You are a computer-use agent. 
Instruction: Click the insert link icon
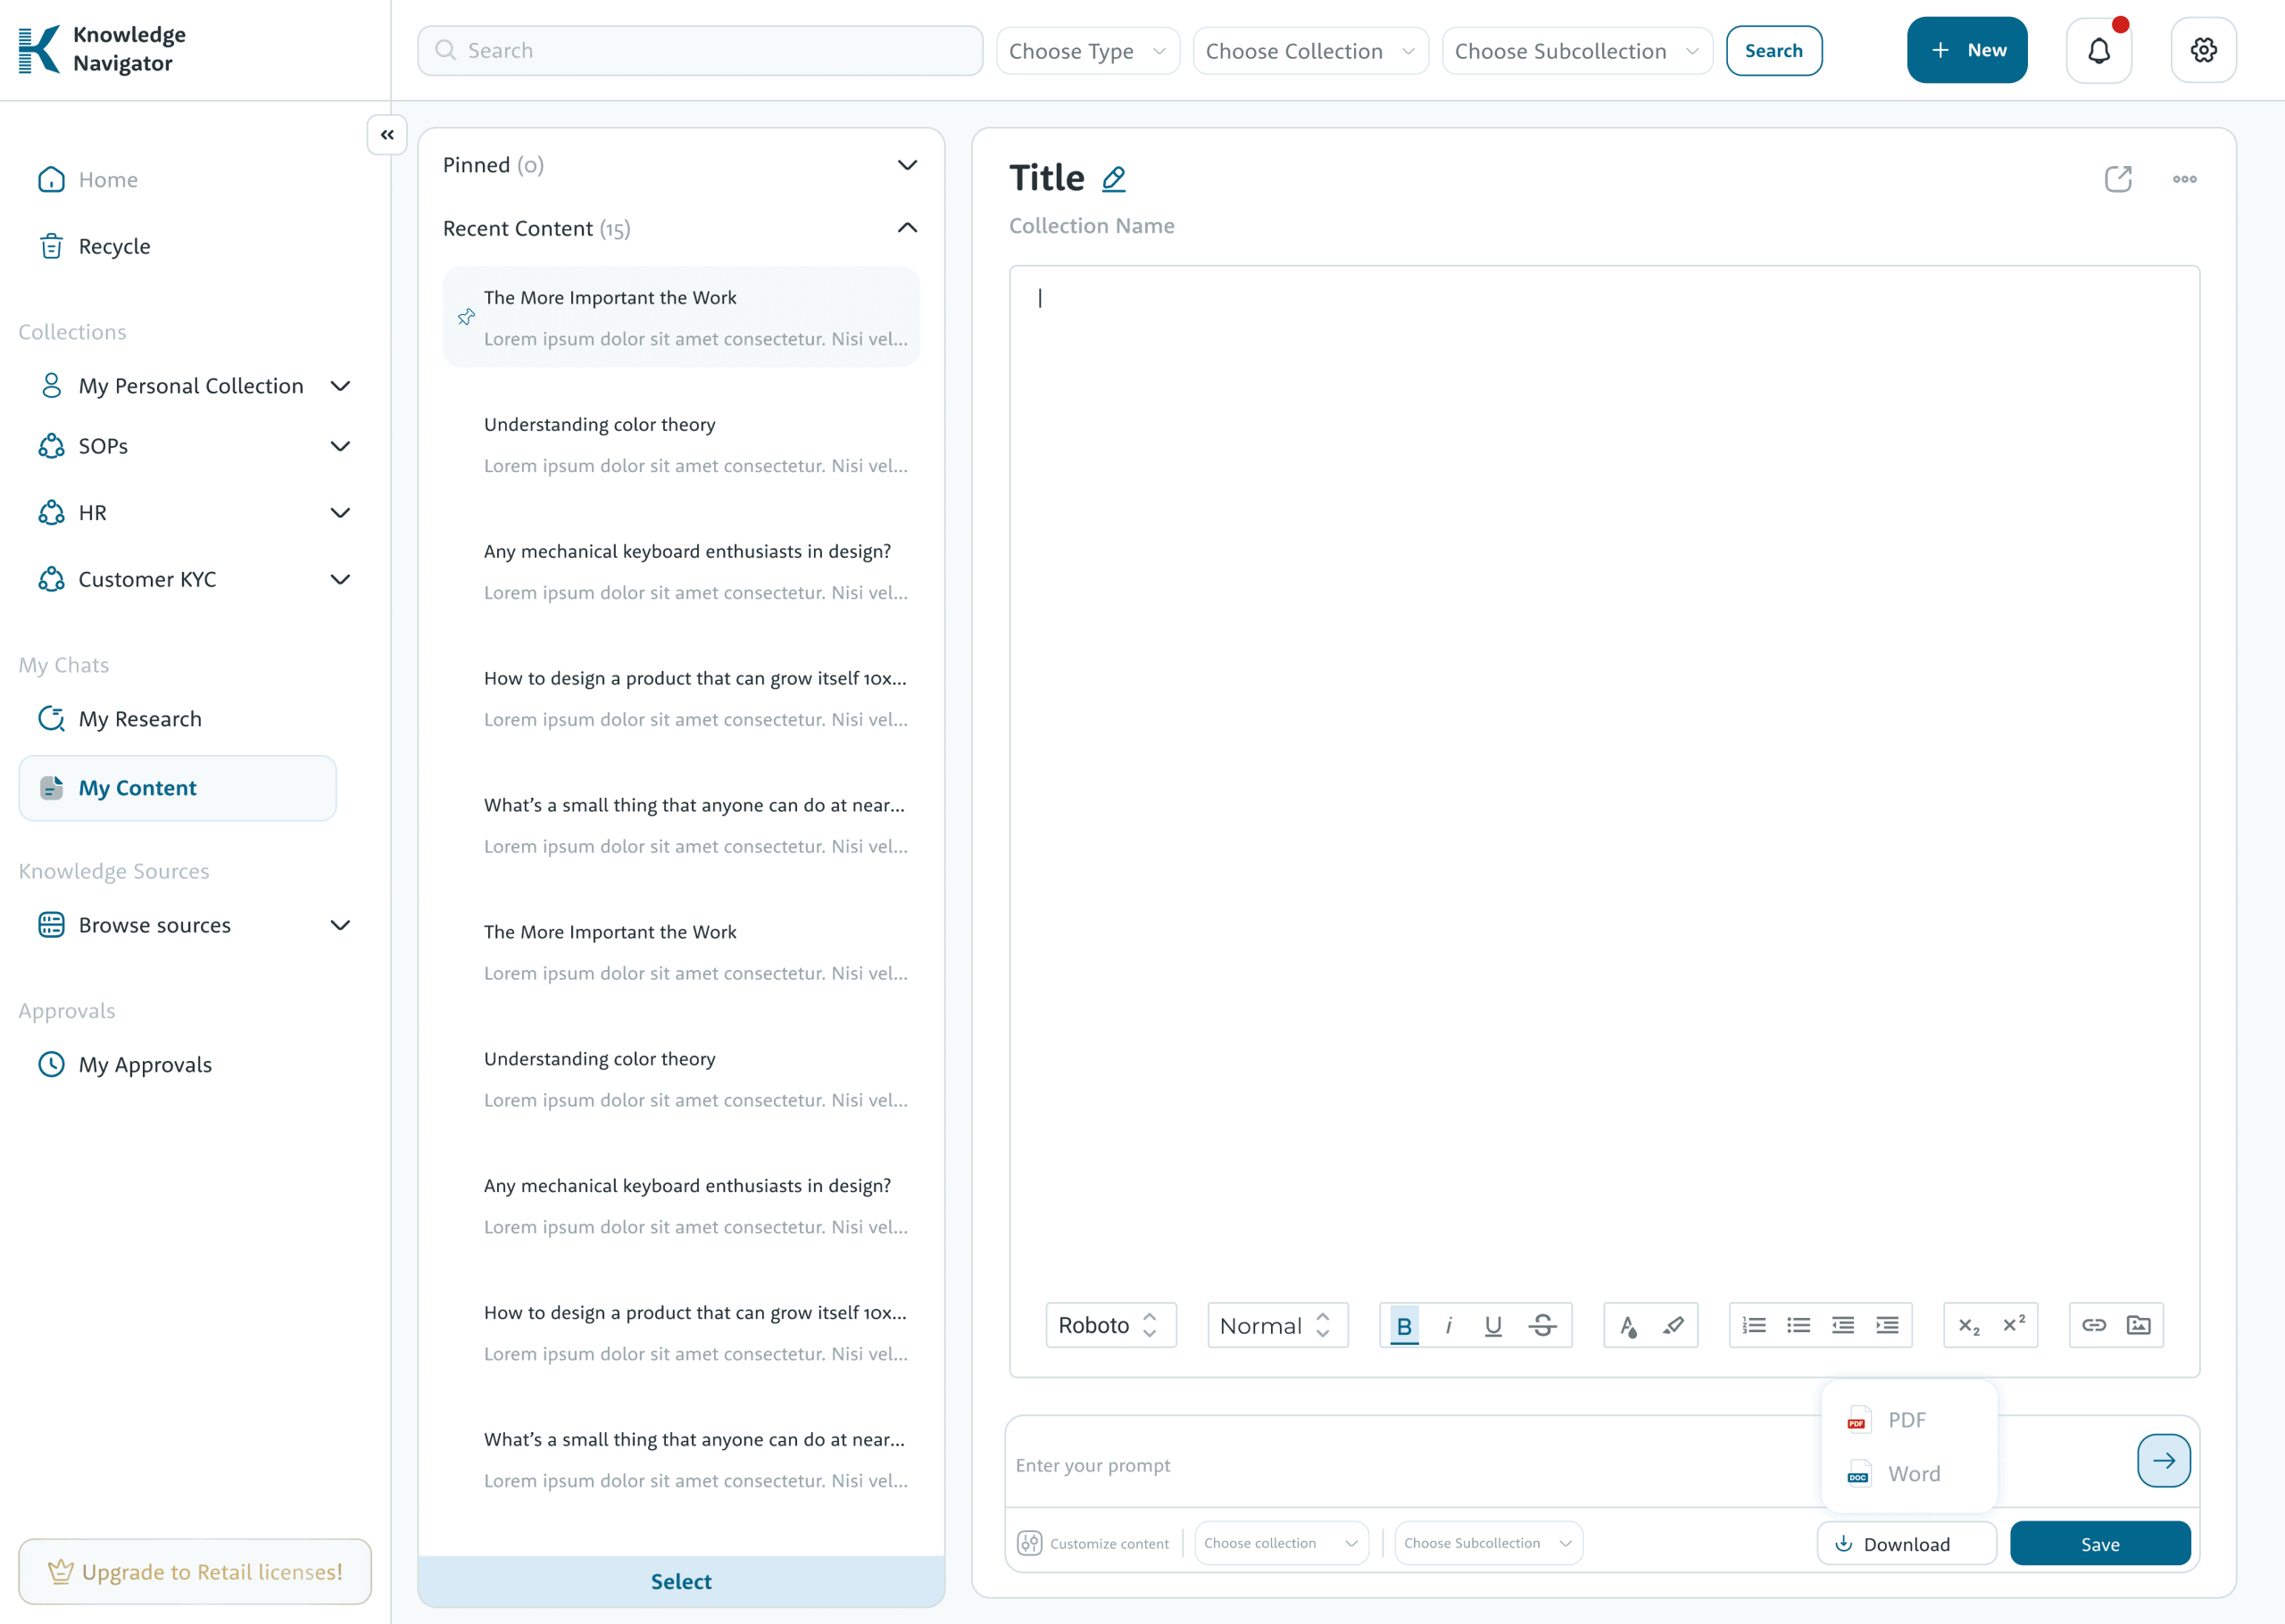pyautogui.click(x=2094, y=1325)
